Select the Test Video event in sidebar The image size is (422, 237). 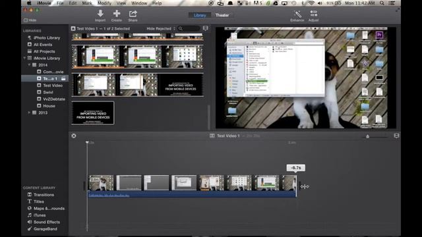click(50, 86)
